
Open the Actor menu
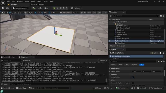(x=46, y=1)
